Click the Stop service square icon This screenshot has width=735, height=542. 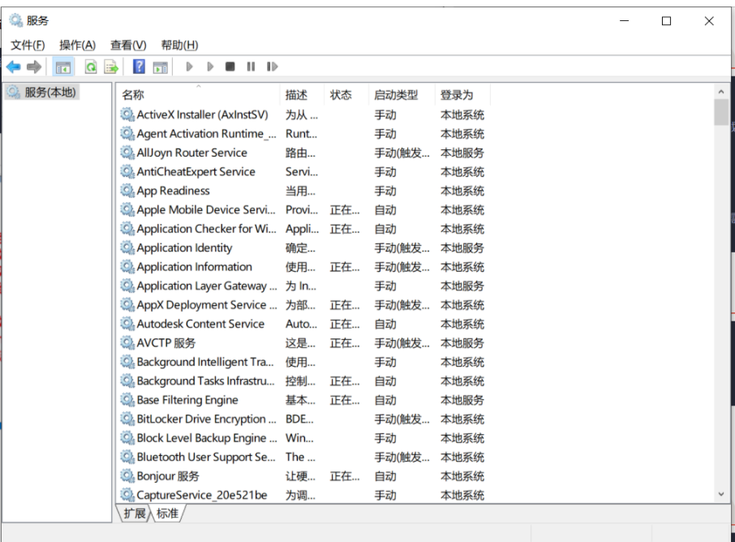230,67
